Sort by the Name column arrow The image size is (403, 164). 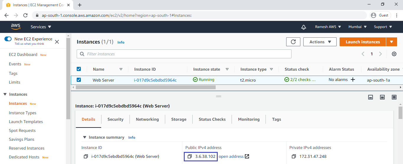(121, 69)
